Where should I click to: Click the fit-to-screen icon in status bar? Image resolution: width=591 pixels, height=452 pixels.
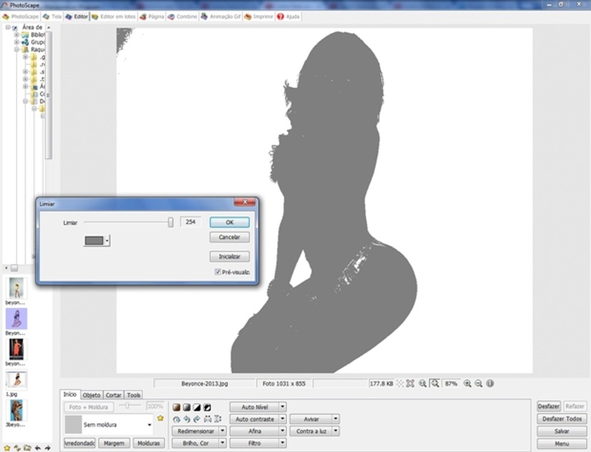coord(410,383)
